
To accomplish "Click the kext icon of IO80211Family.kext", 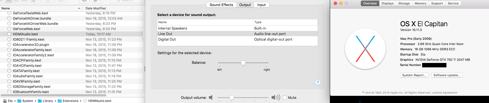I will tap(9, 39).
